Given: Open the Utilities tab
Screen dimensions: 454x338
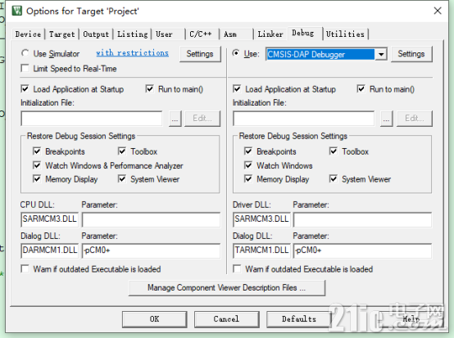Looking at the screenshot, I should click(345, 34).
